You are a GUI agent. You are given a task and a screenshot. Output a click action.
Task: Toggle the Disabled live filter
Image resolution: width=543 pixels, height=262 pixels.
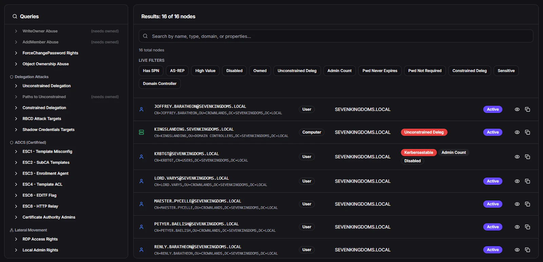pos(235,71)
